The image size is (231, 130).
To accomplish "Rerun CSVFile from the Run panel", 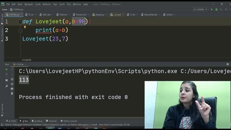I will pos(6,69).
